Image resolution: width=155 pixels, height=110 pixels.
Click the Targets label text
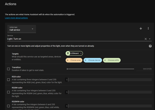(15, 54)
